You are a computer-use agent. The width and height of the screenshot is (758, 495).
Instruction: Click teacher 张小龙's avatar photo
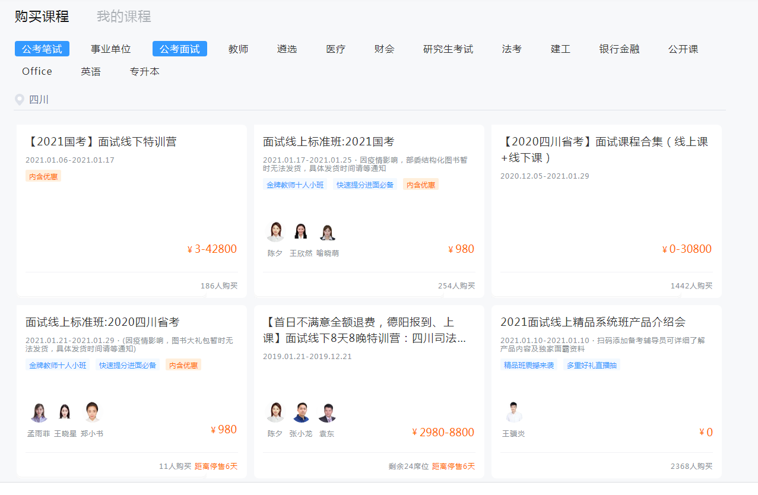(301, 412)
